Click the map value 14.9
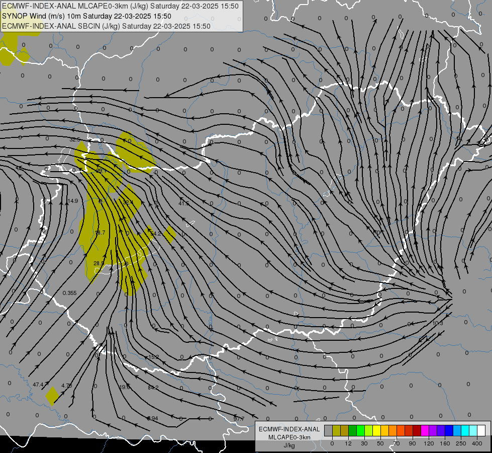 click(73, 201)
